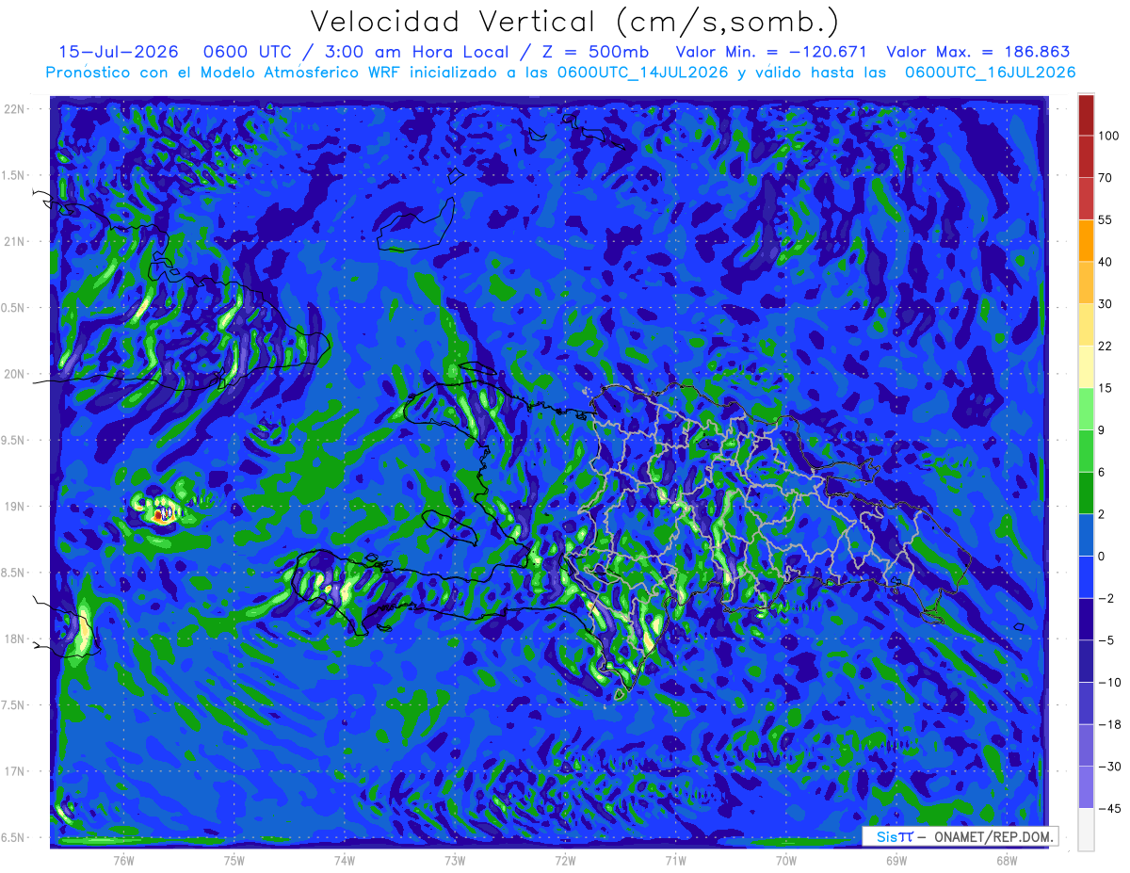Click the intense red-centered vortex near 19N

[x=161, y=515]
